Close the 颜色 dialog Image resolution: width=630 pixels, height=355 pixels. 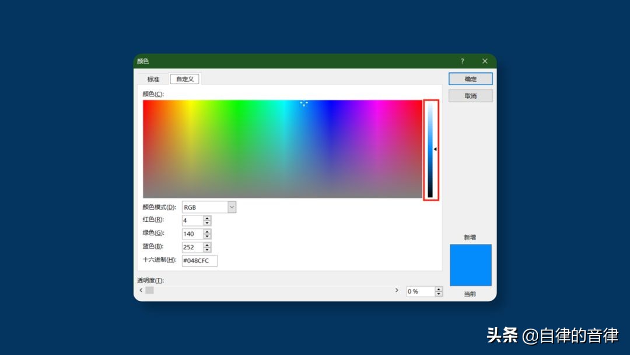click(x=485, y=61)
